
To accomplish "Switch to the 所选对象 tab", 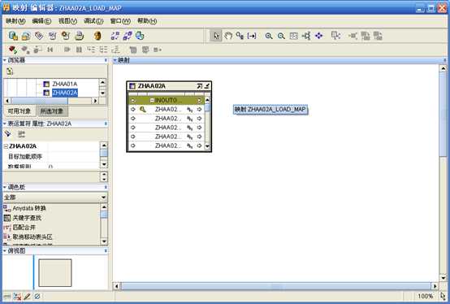I will tap(52, 111).
